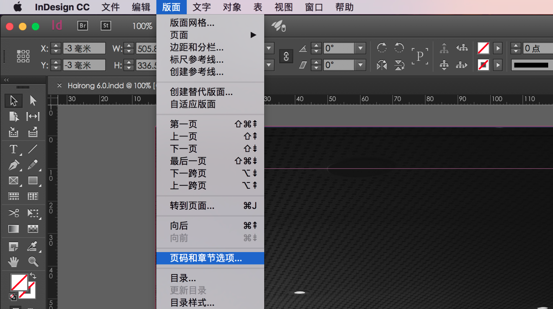Select the Scissors tool
This screenshot has width=553, height=309.
coord(13,213)
